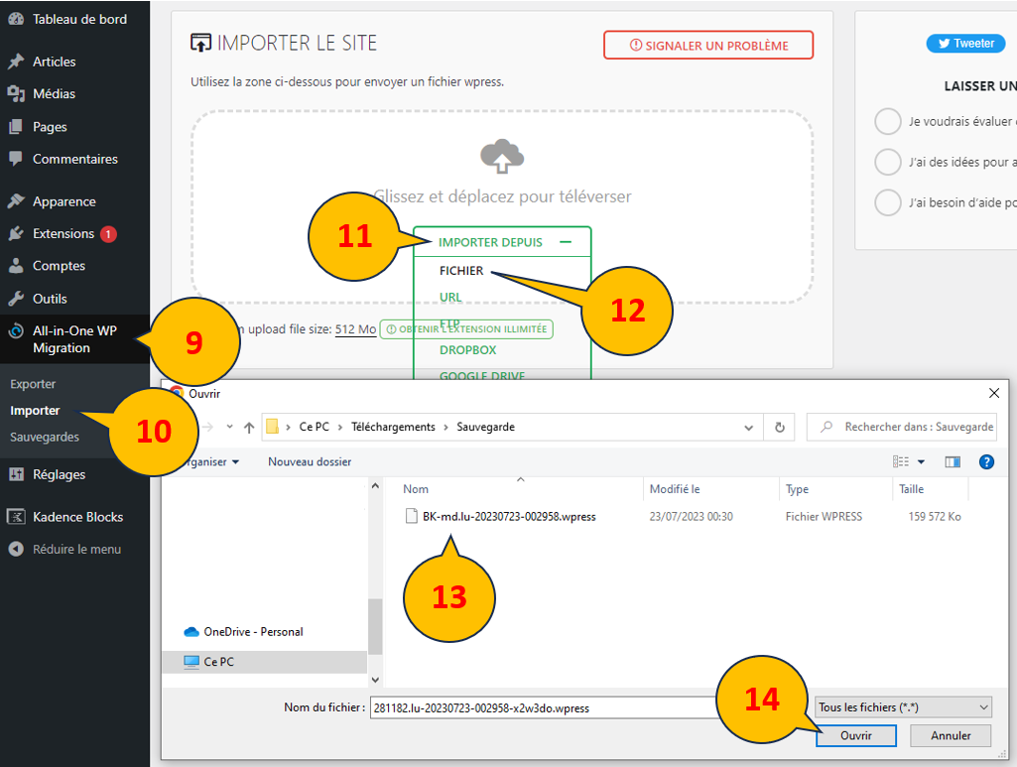Sort by the Modifié le column header
Screen dimensions: 1017x767
pos(675,489)
